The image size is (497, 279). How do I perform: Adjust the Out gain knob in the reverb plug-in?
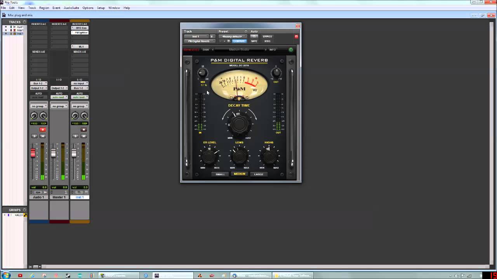(x=276, y=73)
